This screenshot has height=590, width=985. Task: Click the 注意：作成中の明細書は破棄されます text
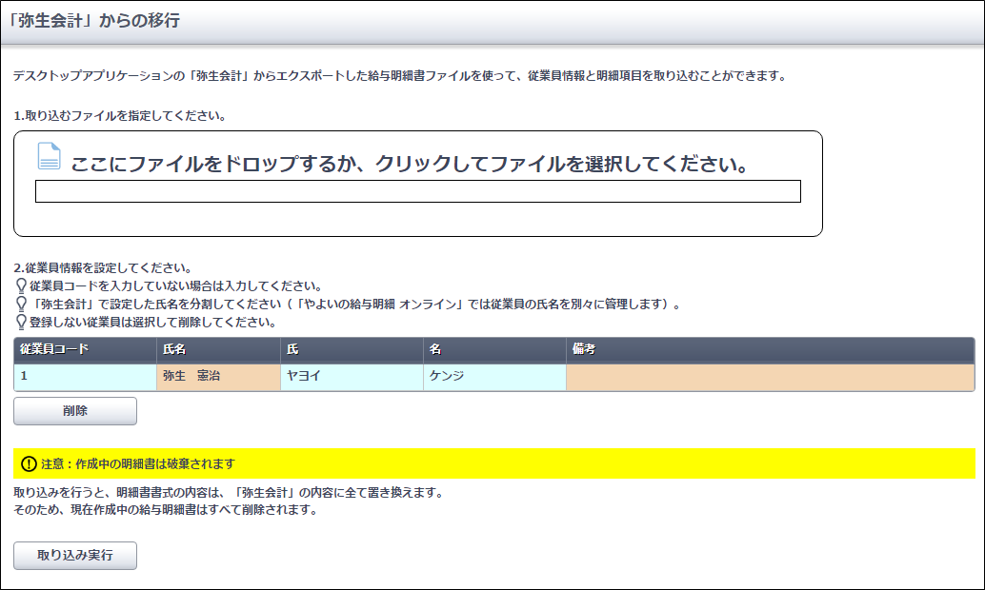tap(138, 463)
